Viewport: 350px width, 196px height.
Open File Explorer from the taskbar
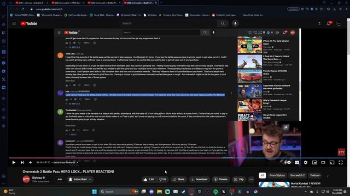(159, 192)
